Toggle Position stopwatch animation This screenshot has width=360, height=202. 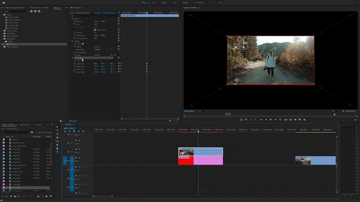point(75,21)
